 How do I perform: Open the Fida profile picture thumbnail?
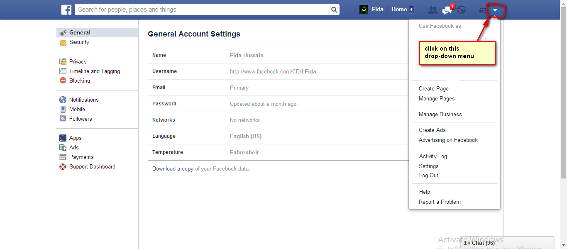pos(364,10)
